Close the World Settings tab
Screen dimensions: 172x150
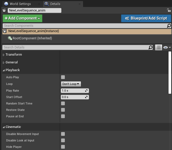tap(39, 4)
